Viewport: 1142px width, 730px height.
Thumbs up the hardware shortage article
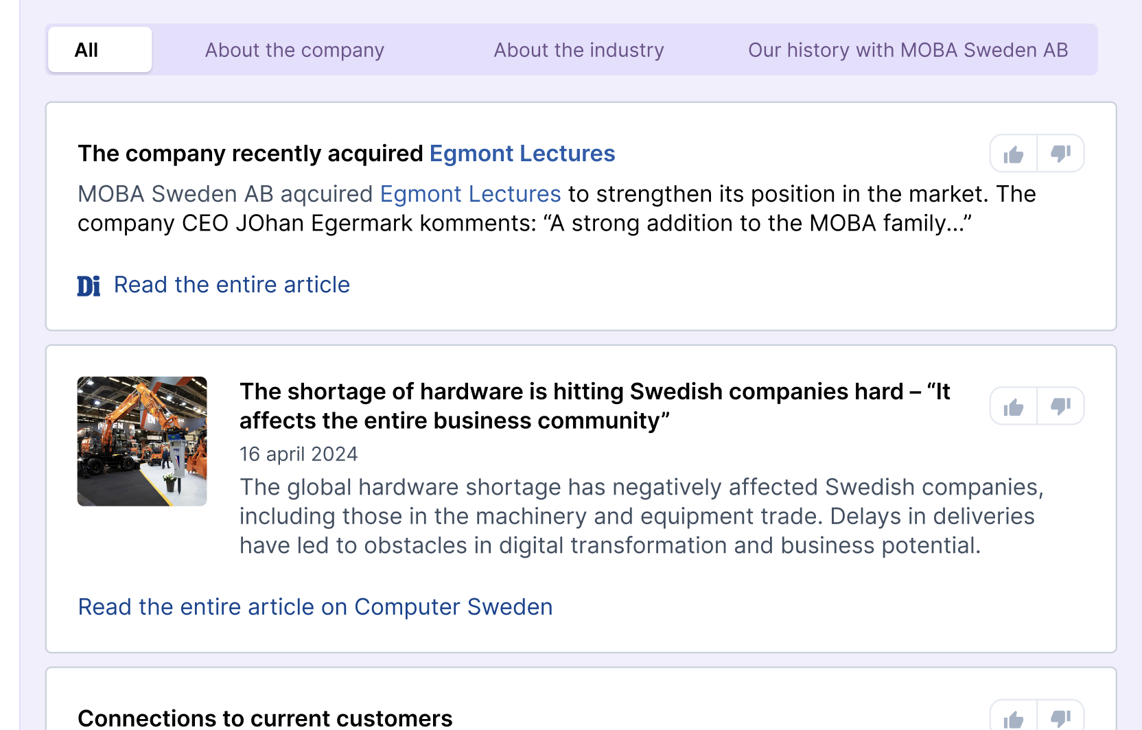point(1013,406)
